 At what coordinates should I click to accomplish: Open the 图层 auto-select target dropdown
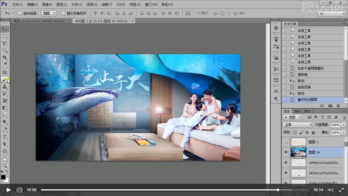click(49, 14)
